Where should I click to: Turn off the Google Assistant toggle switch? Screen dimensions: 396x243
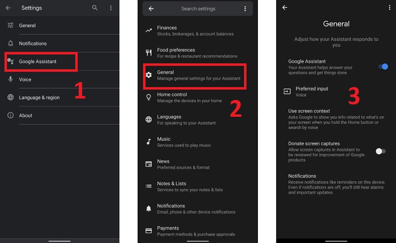383,66
